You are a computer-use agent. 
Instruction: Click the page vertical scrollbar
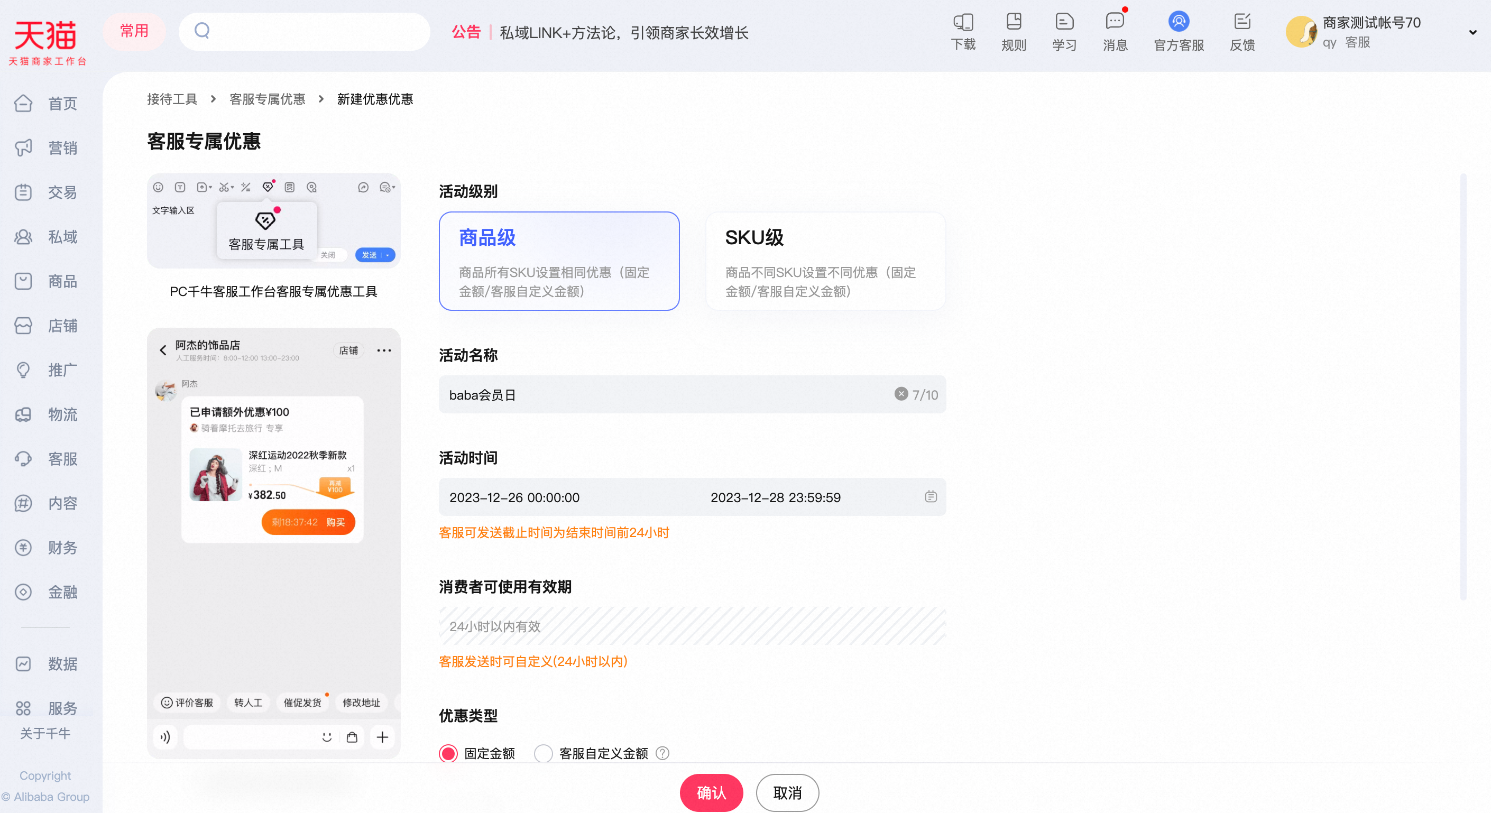click(x=1463, y=386)
